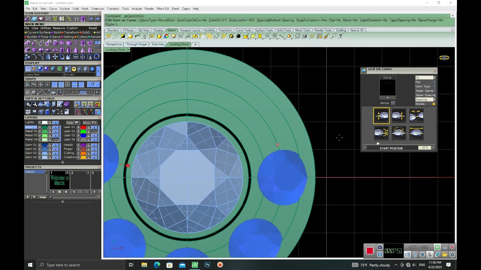Switch to the Side View tab
The height and width of the screenshot is (270, 481).
(158, 44)
